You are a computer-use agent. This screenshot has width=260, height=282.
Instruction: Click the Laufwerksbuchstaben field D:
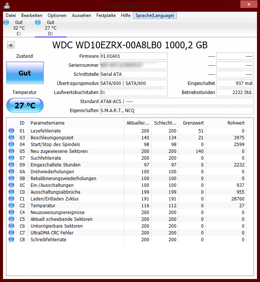(x=134, y=92)
